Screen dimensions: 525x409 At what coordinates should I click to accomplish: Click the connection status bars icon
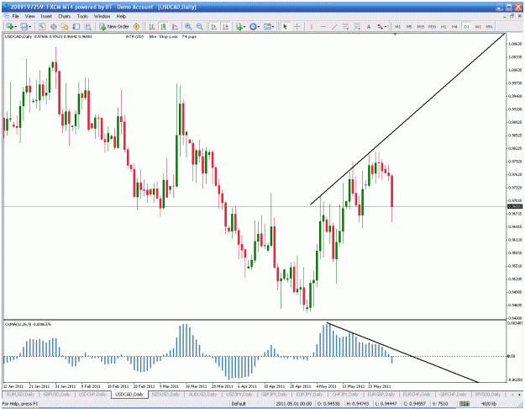464,404
